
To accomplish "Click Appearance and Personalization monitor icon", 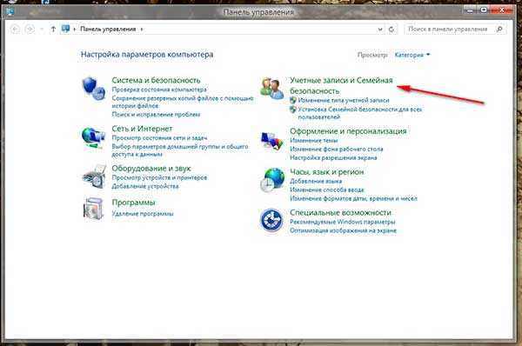I will click(x=272, y=142).
